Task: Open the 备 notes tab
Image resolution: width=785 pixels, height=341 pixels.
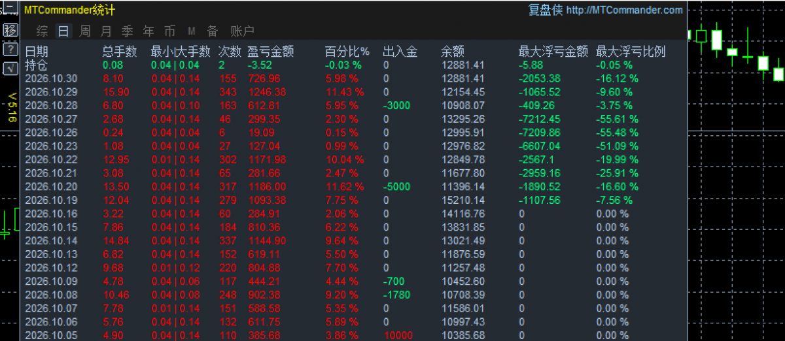Action: coord(213,31)
